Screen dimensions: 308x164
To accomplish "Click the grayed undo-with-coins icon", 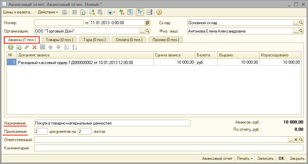I will pos(100,12).
